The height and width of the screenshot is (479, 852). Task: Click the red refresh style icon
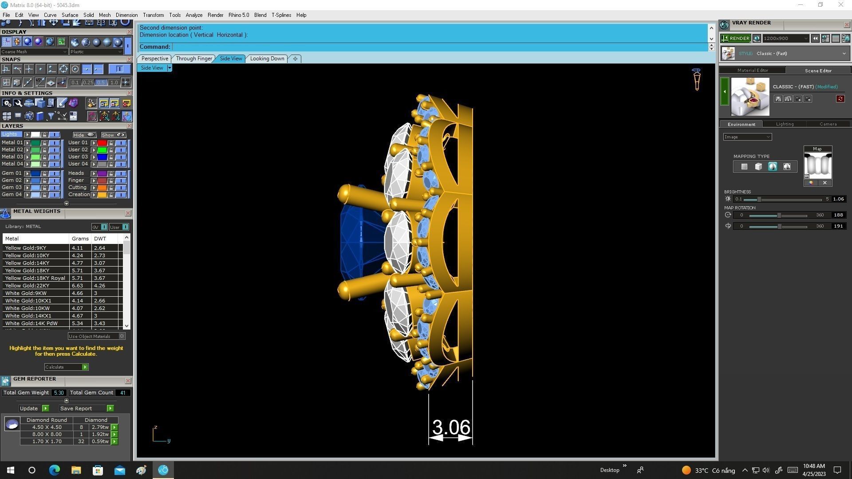(840, 99)
